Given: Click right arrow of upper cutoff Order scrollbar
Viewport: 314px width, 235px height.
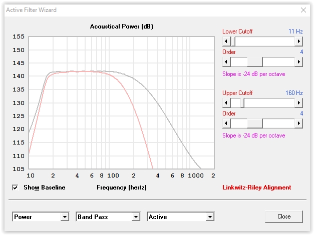Looking at the screenshot, I should click(299, 123).
